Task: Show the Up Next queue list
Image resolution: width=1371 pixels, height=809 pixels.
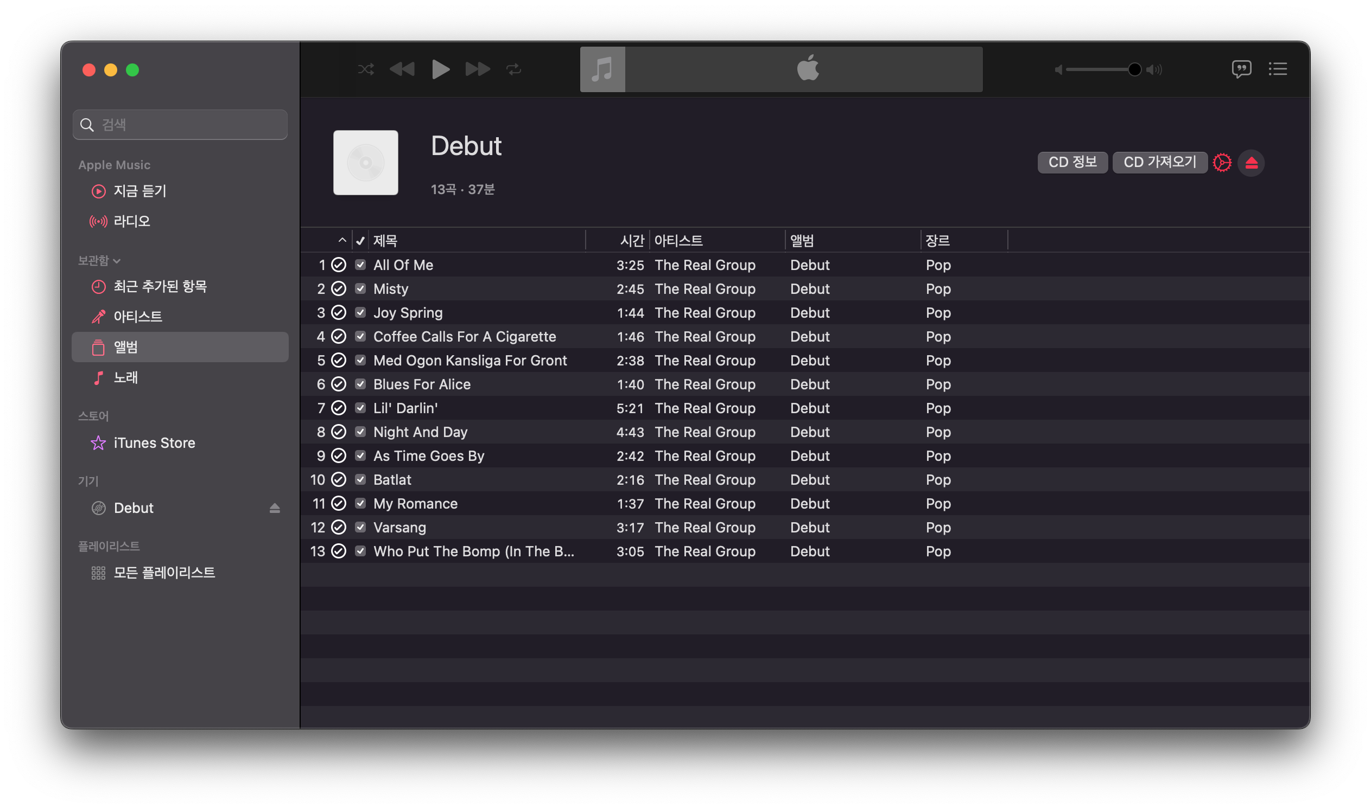Action: click(x=1278, y=69)
